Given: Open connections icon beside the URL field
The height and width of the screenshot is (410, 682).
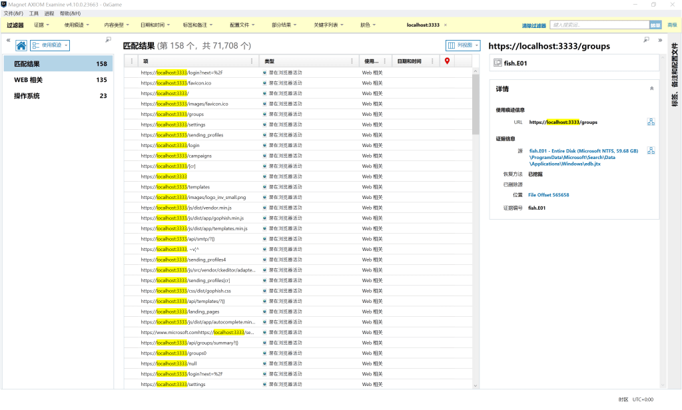Looking at the screenshot, I should [x=651, y=122].
